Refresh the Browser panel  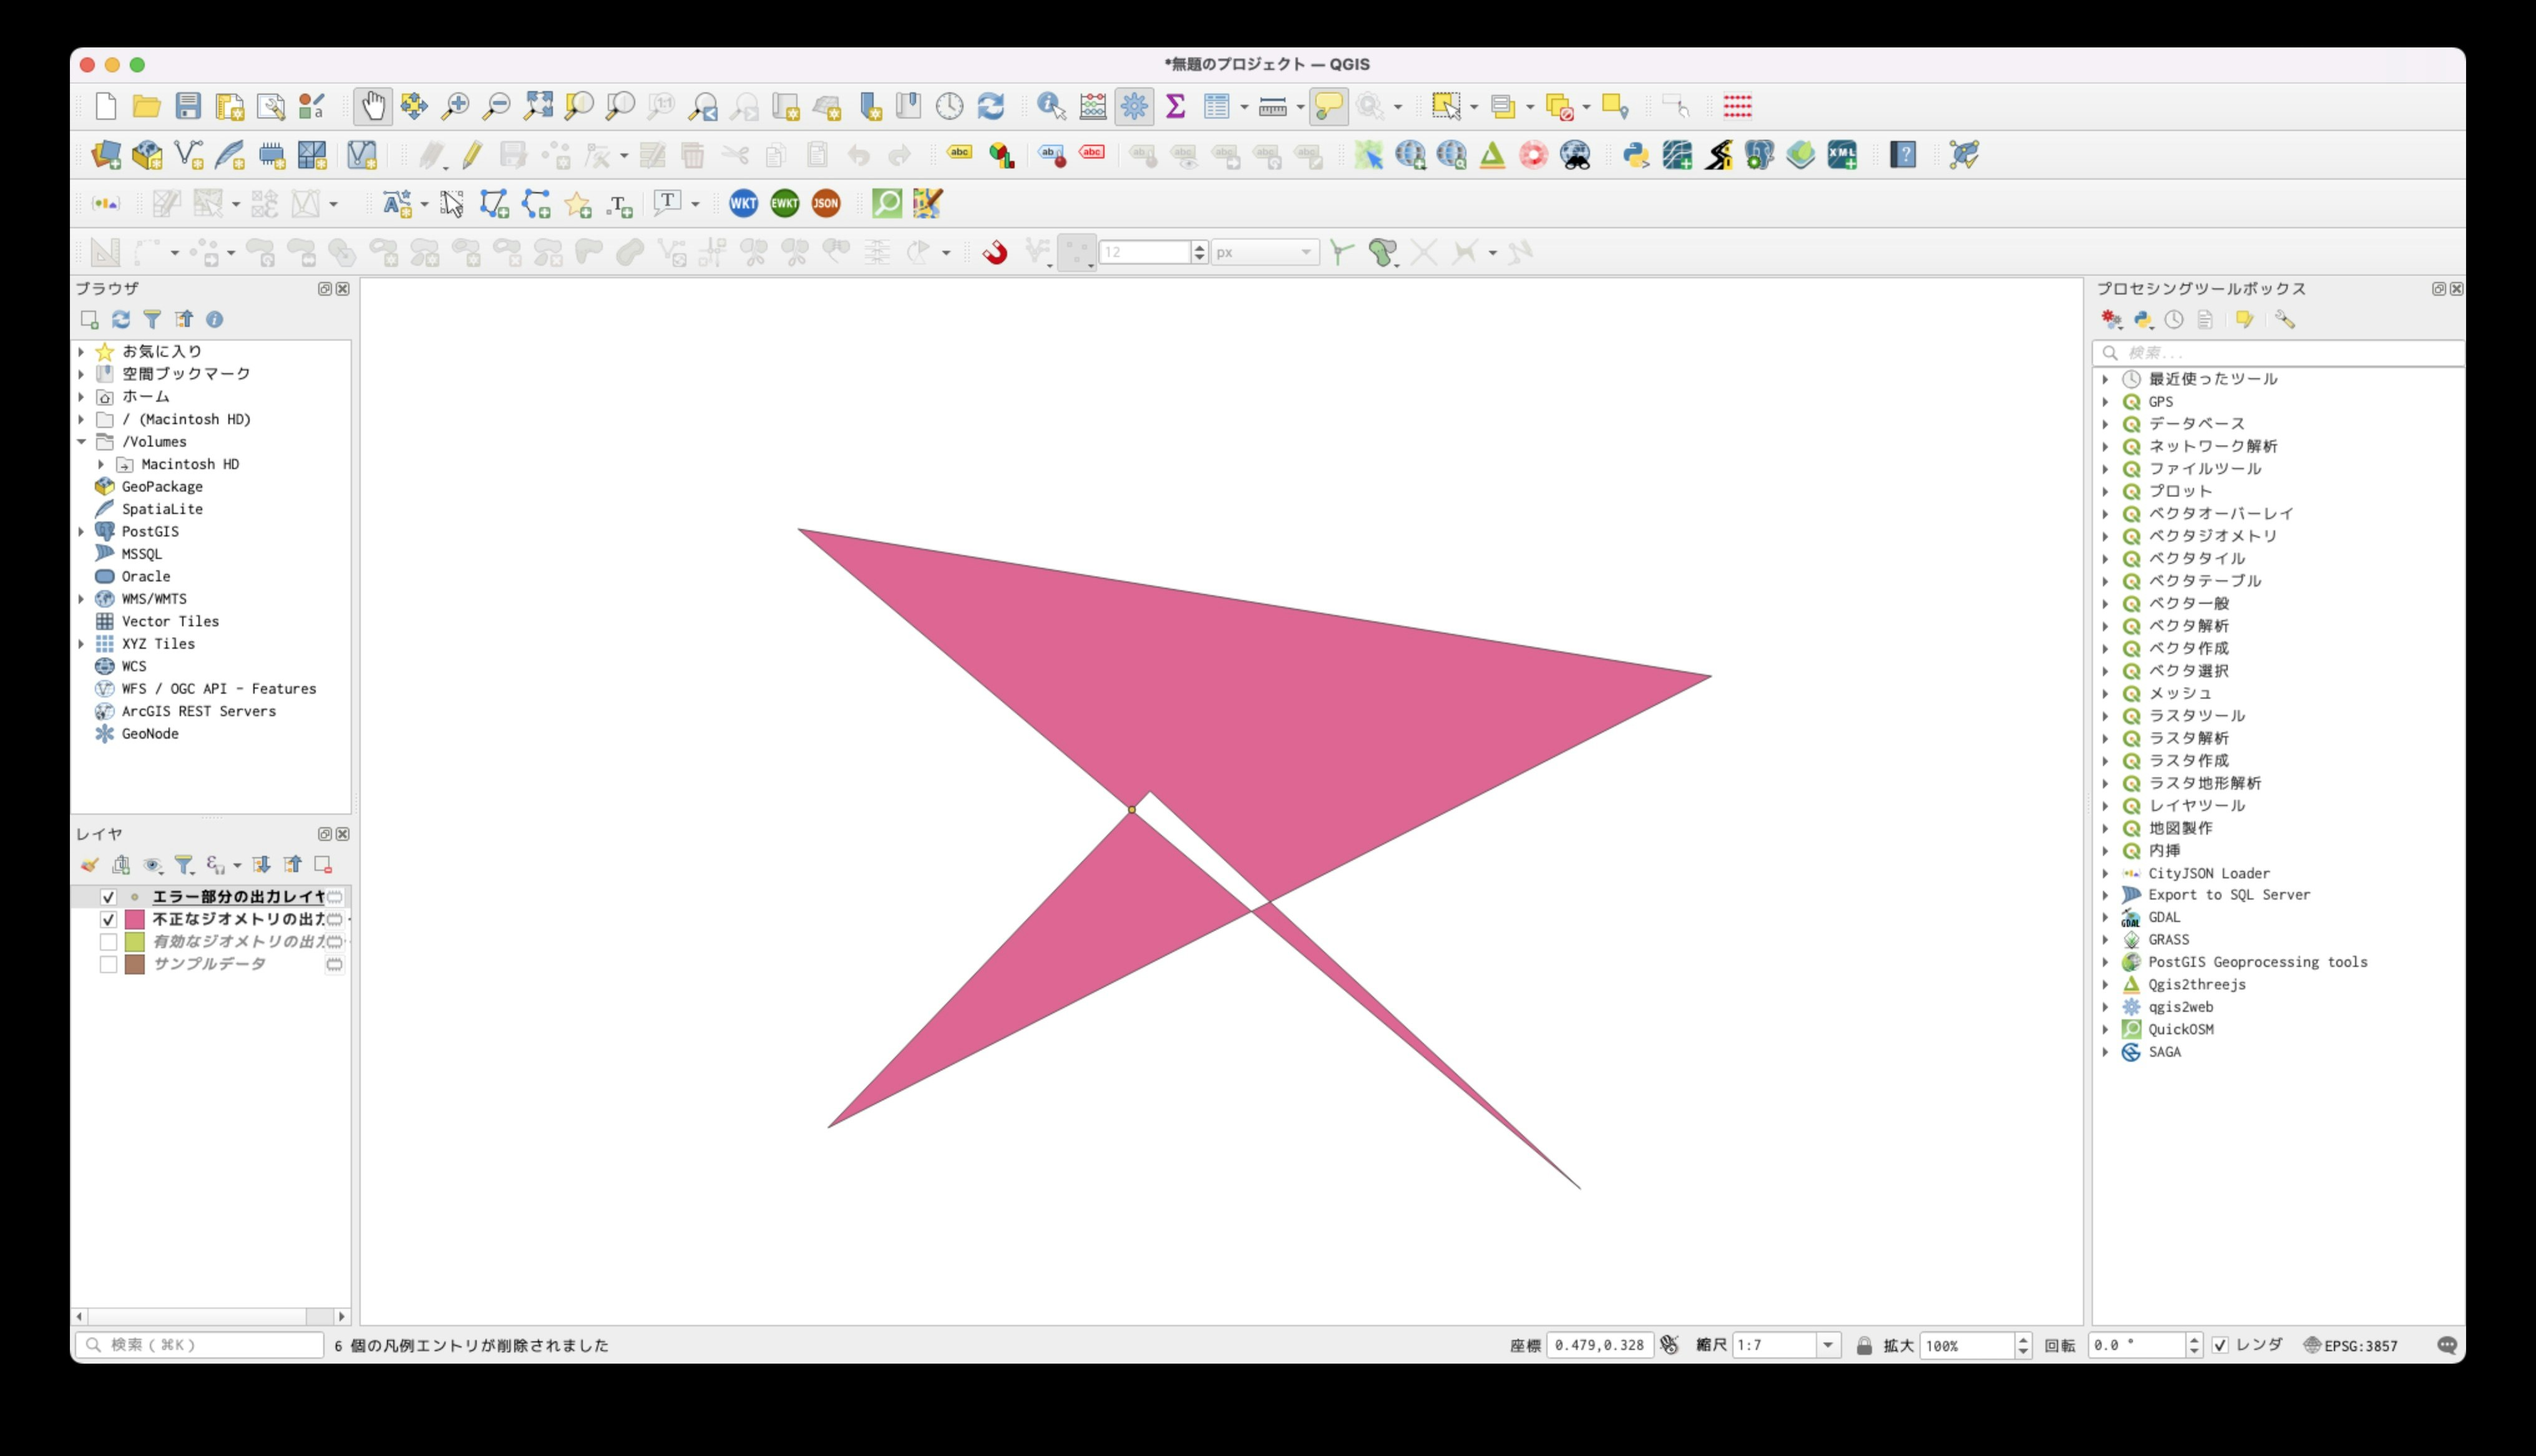pos(121,319)
